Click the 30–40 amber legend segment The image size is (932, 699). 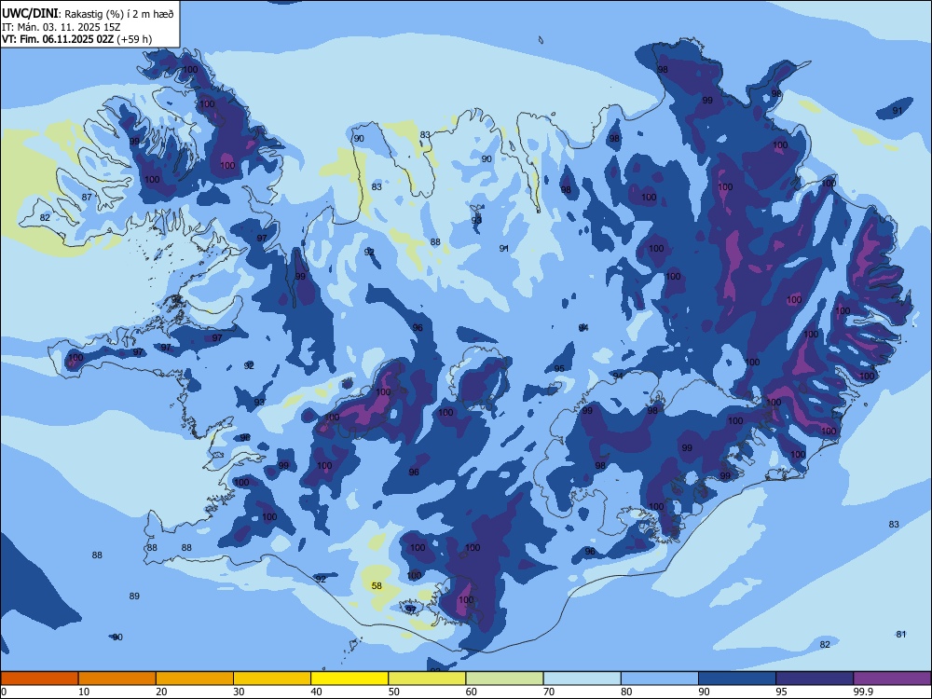(x=272, y=678)
